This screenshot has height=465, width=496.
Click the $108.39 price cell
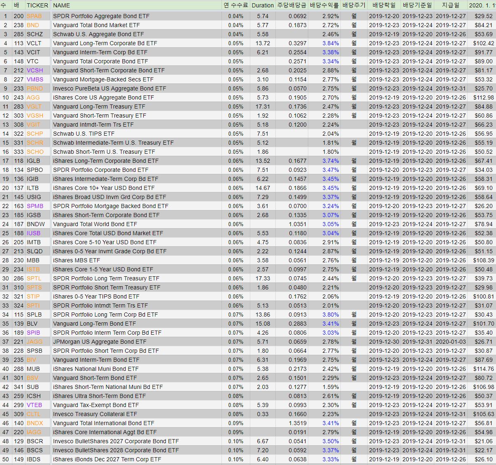click(x=484, y=260)
